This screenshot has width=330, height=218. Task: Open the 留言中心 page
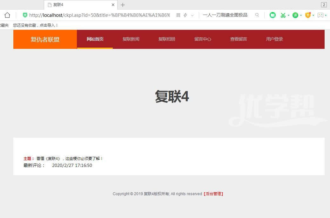(203, 39)
